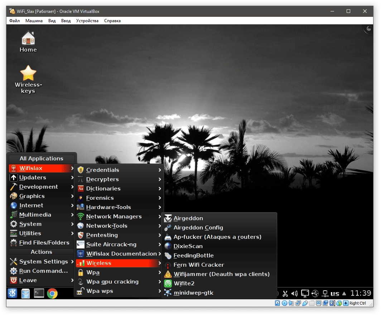381x315 pixels.
Task: Click the VirtualBox mouse integration arrow icon
Action: tap(346, 303)
